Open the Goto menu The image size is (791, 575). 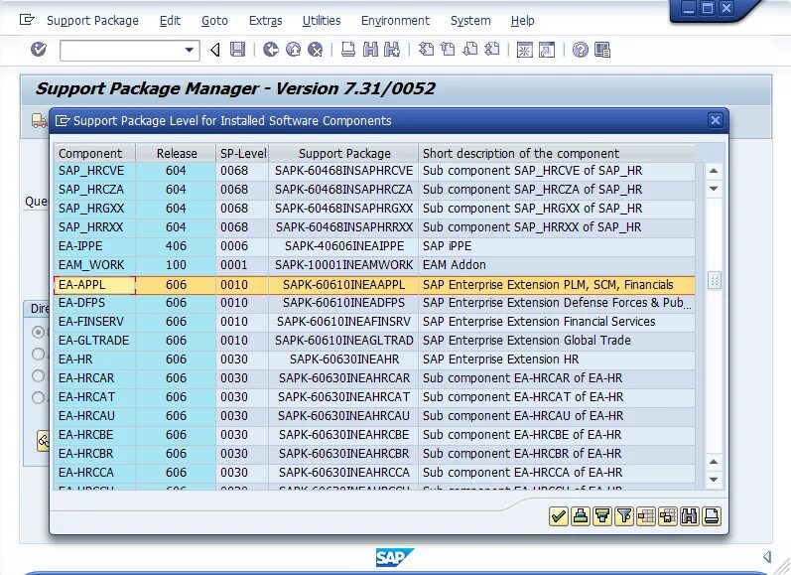point(214,21)
